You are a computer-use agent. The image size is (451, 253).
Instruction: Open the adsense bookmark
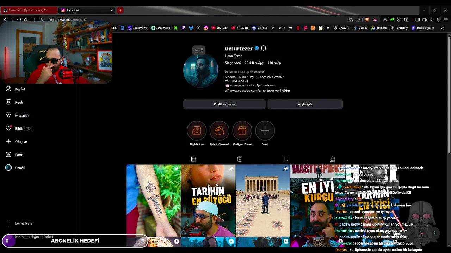click(x=379, y=28)
